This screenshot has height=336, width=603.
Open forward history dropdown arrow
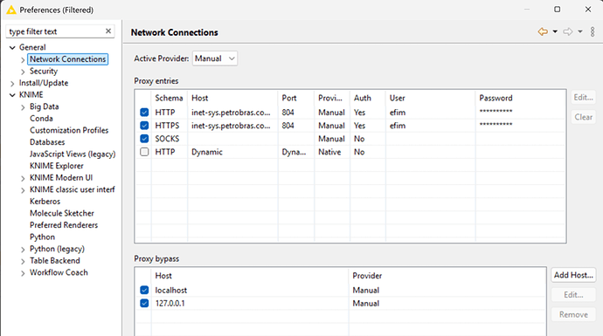580,32
